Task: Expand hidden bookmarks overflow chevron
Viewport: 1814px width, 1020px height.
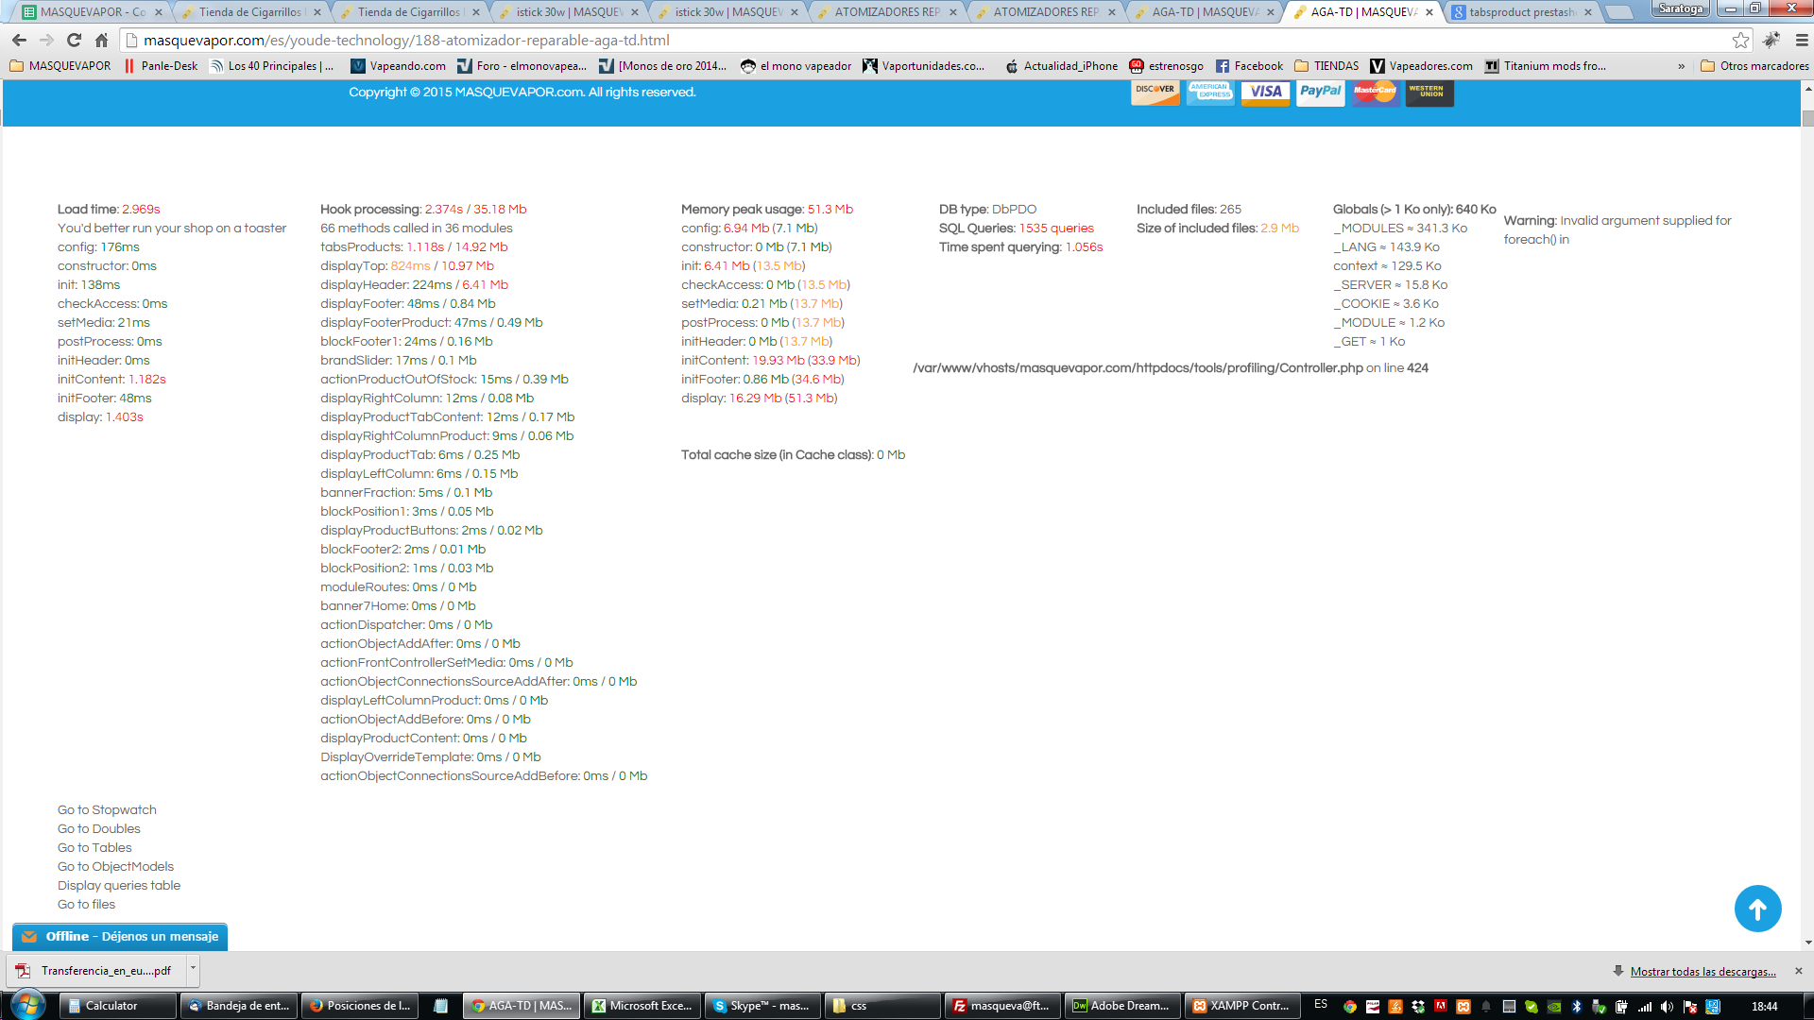Action: coord(1681,66)
